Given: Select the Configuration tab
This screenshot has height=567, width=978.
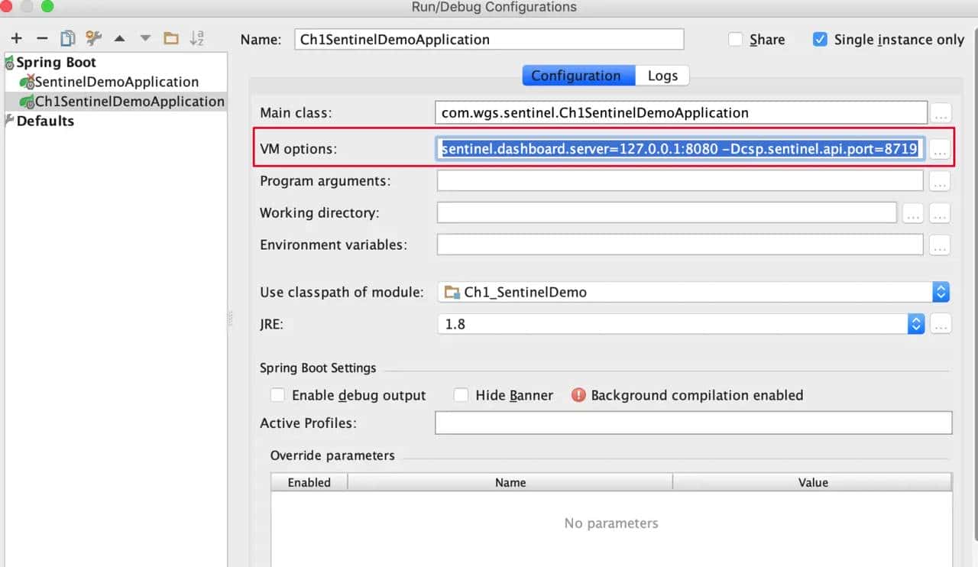Looking at the screenshot, I should [x=576, y=76].
